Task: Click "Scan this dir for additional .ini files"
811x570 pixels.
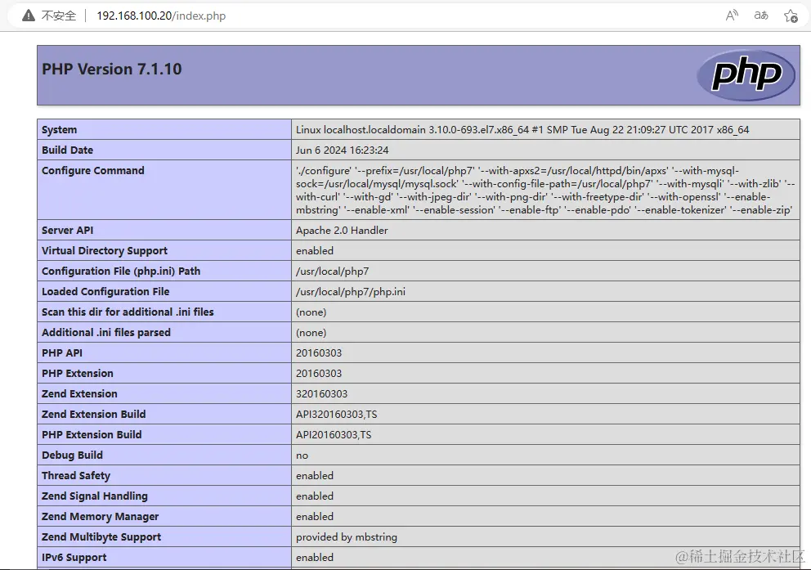Action: [x=128, y=312]
